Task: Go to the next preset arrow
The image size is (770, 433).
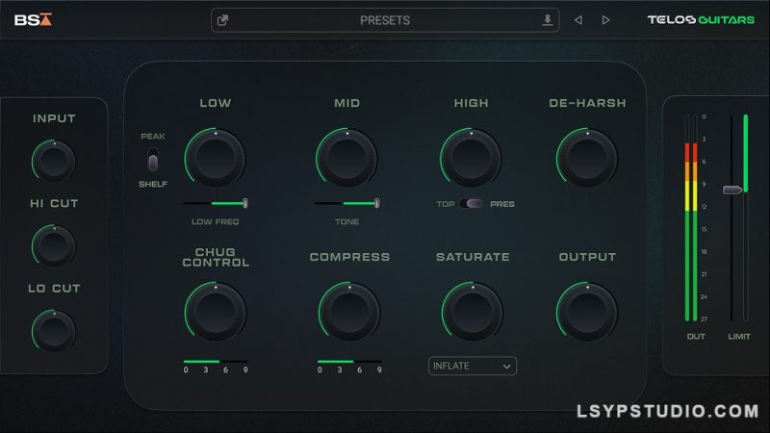Action: [x=606, y=20]
